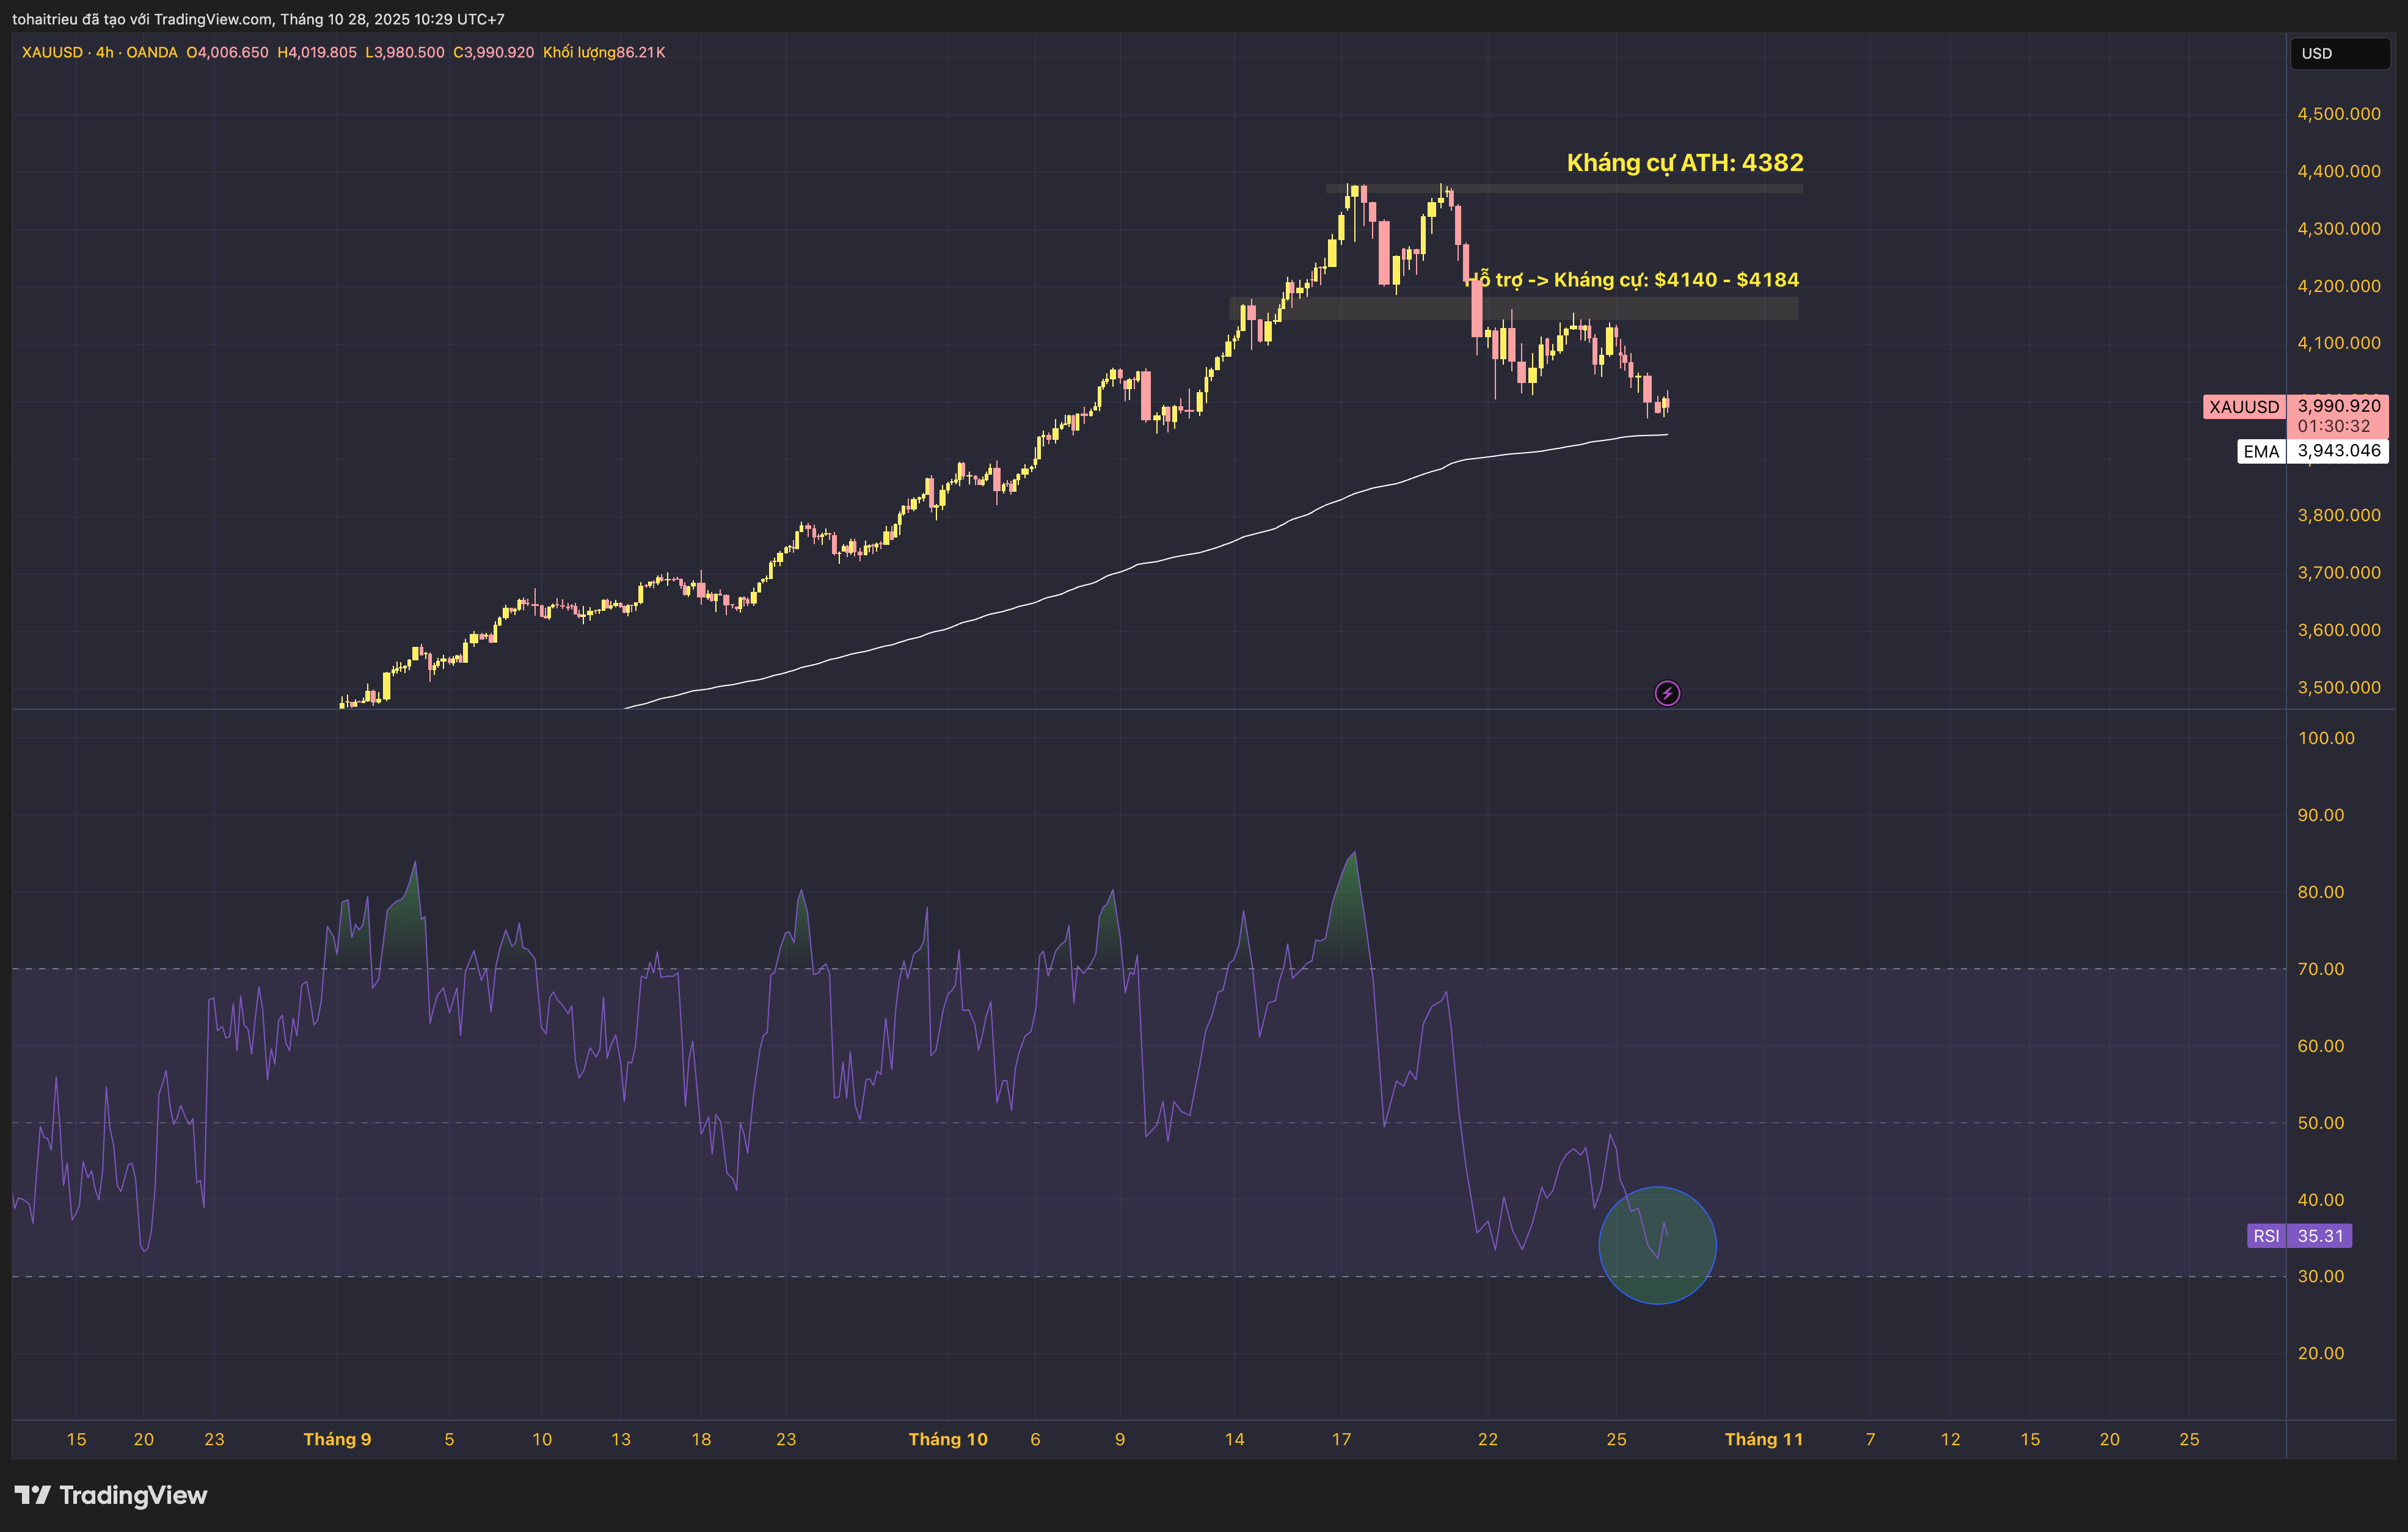Select the grey ATH resistance zone rectangle
The width and height of the screenshot is (2408, 1532).
click(x=1564, y=188)
